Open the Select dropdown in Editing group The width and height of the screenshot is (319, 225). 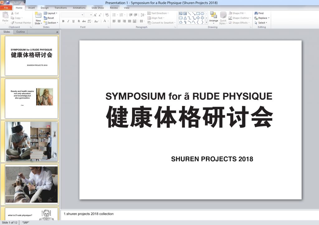tap(262, 23)
